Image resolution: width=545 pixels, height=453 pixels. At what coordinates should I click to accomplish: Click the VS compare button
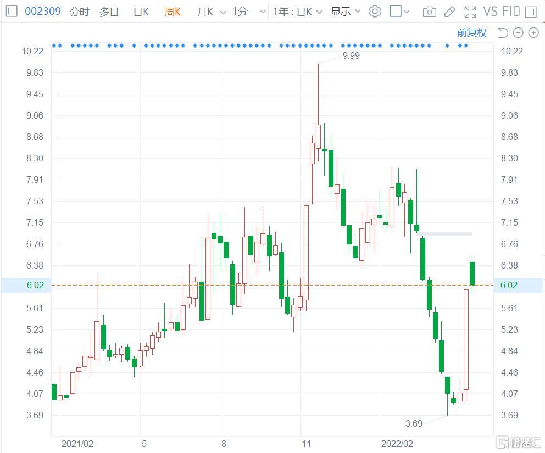point(491,12)
